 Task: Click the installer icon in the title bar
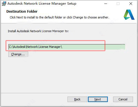click(x=4, y=4)
